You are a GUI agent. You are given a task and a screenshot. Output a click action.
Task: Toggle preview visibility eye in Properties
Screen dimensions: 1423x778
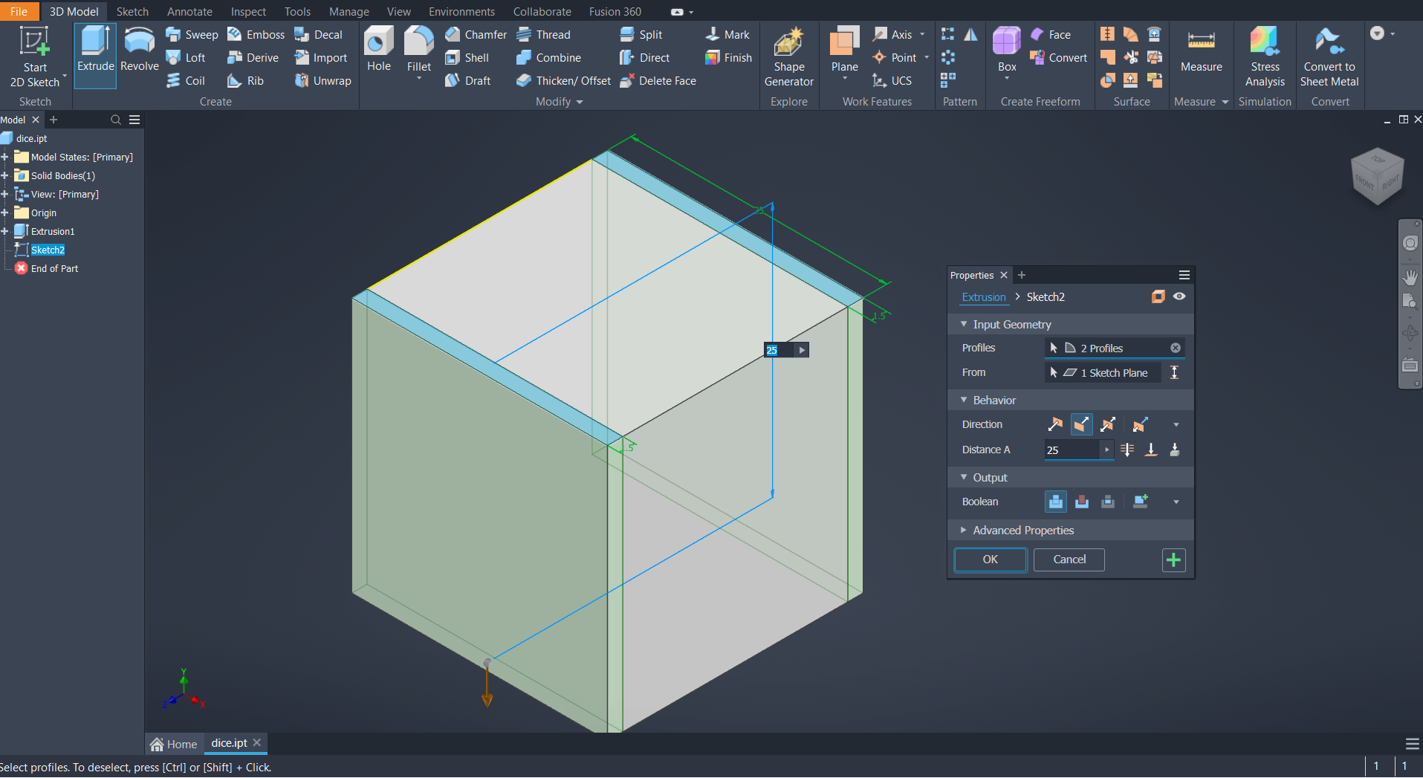[x=1179, y=296]
